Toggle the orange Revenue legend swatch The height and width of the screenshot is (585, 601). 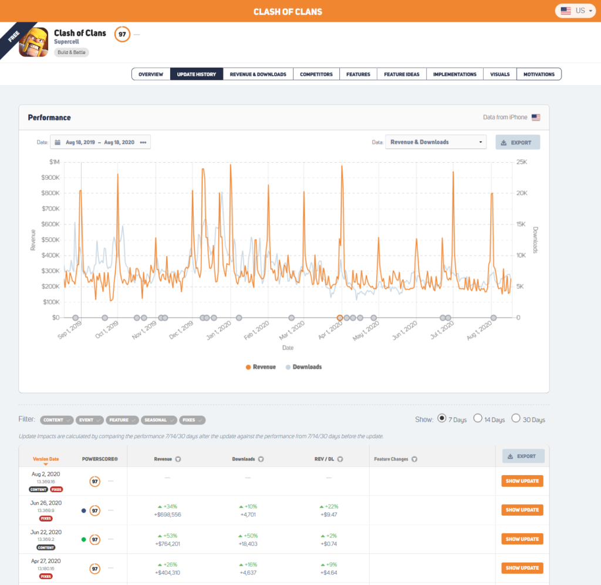point(248,367)
